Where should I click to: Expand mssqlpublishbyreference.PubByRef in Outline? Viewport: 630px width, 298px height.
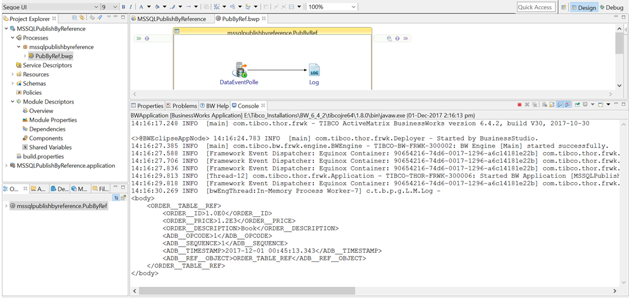6,206
